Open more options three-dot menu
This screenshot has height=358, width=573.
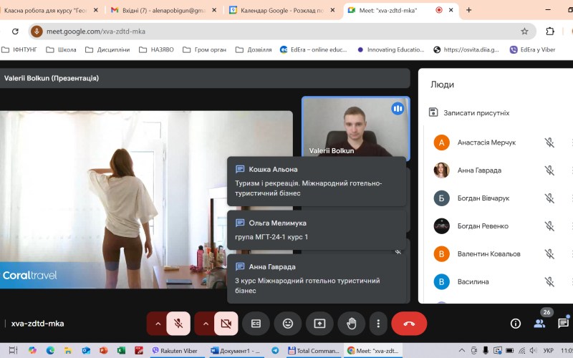click(x=377, y=324)
